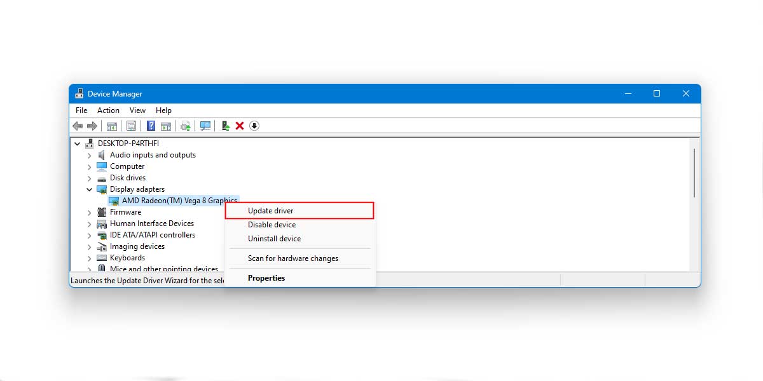Select the Audio inputs and outputs label
Screen dimensions: 763x381
[153, 155]
